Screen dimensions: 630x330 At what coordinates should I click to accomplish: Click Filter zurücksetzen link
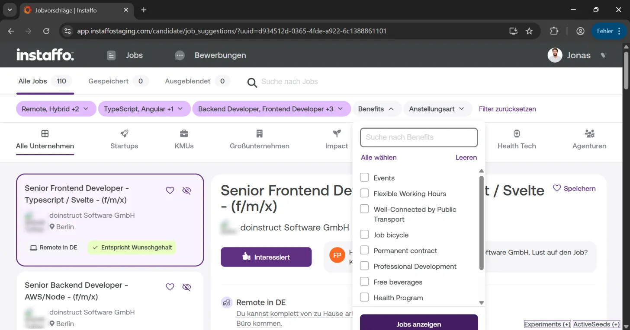pos(508,109)
